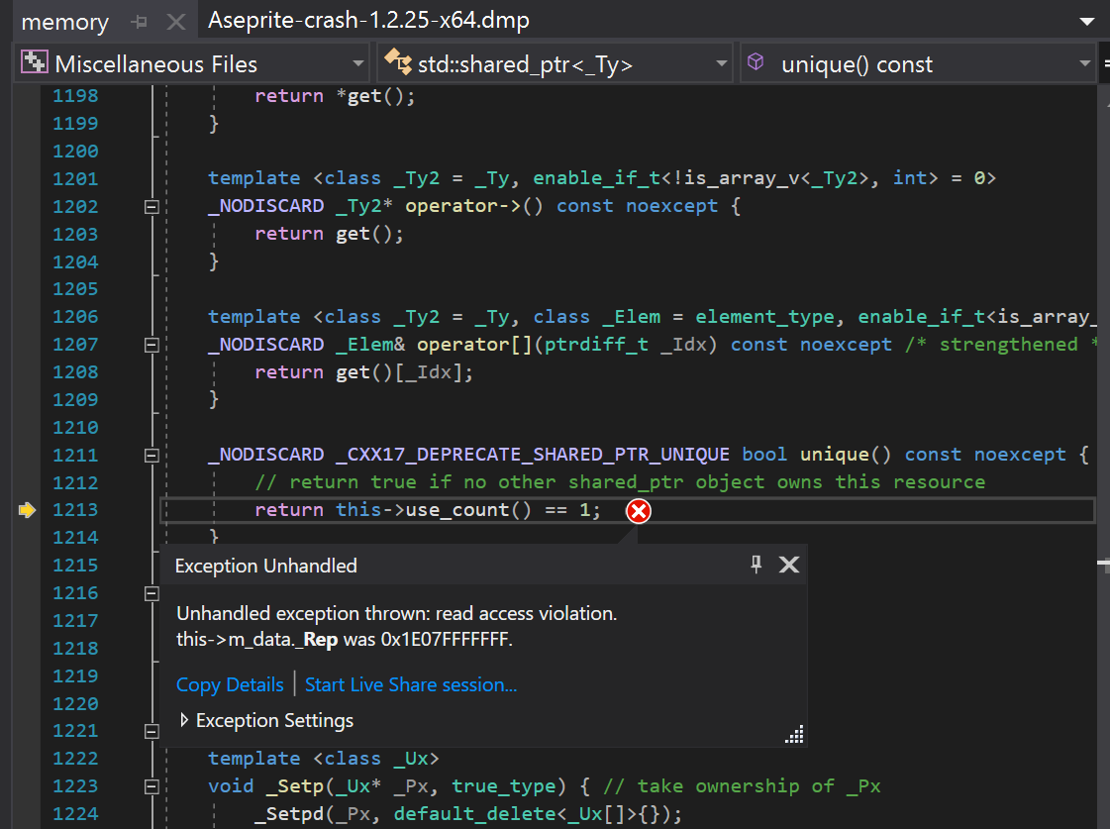Click the comment on line 1212
Image resolution: width=1110 pixels, height=829 pixels.
tap(620, 482)
